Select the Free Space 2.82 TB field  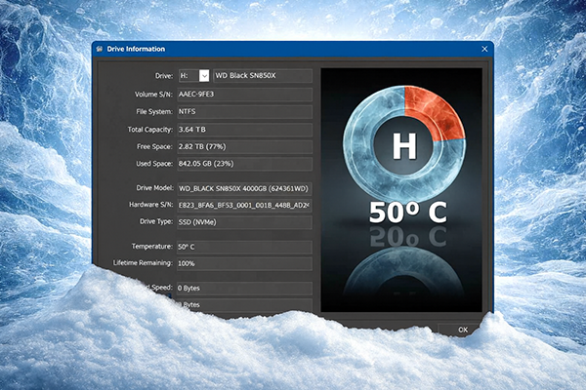[x=243, y=146]
